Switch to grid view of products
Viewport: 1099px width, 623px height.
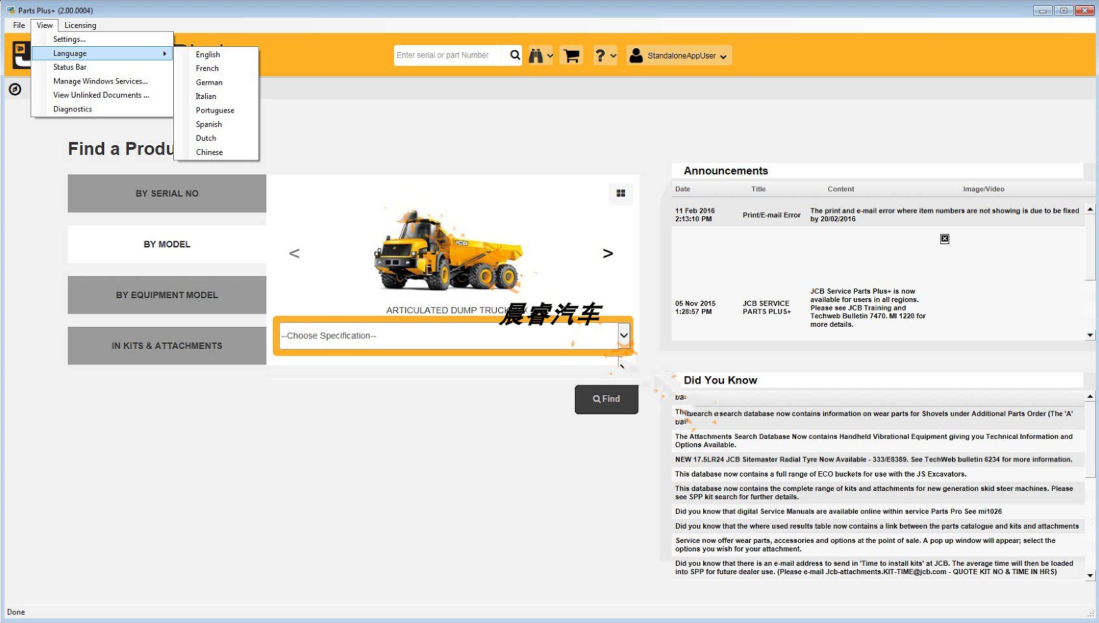point(620,193)
